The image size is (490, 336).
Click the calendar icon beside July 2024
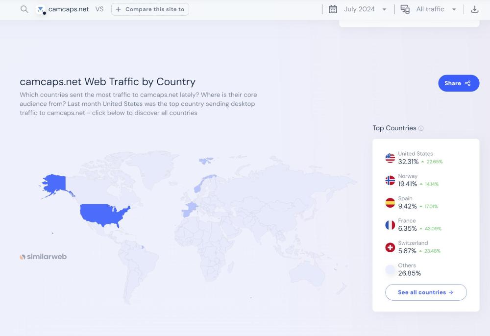(x=333, y=9)
